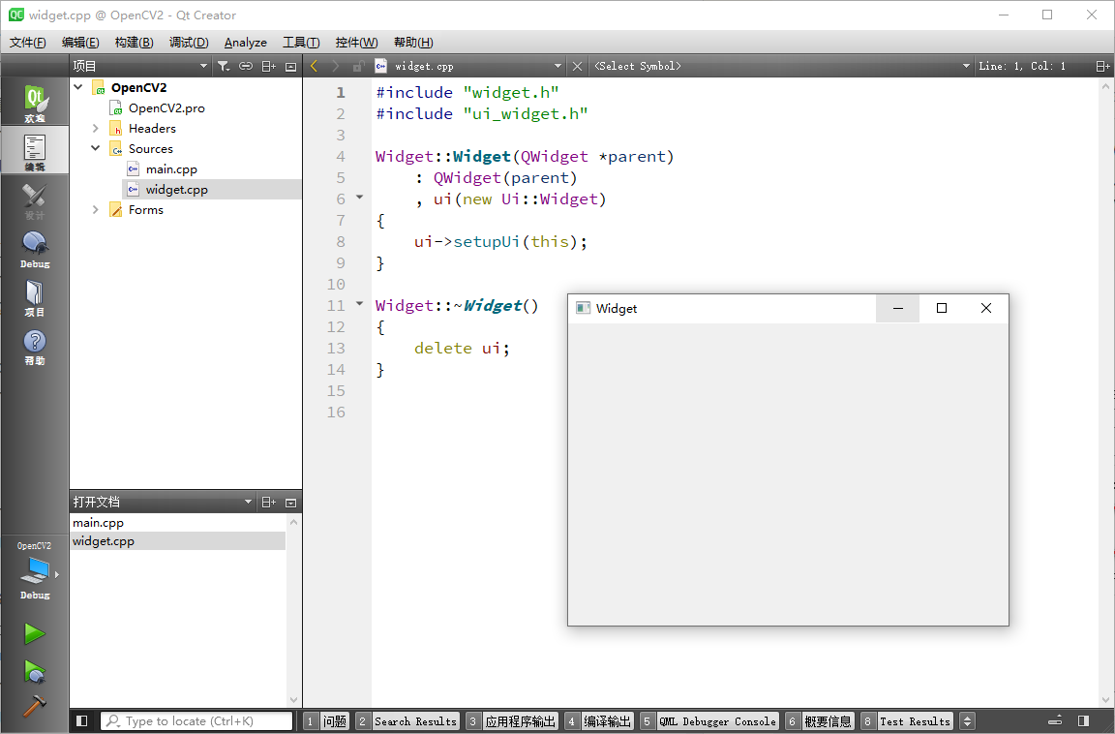Show the 概要信息 pane
The image size is (1115, 734).
819,721
